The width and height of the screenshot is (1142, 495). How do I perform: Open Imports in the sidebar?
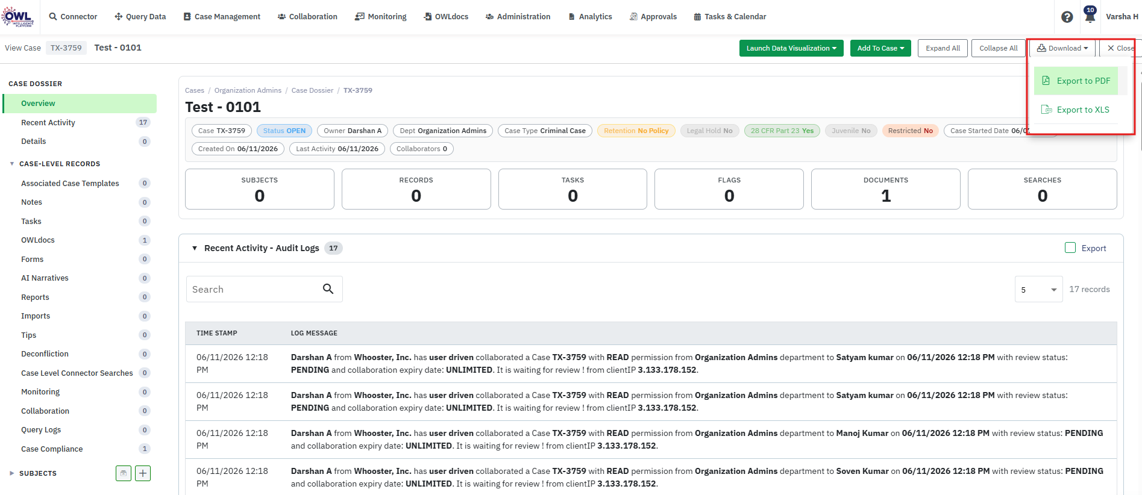80,316
